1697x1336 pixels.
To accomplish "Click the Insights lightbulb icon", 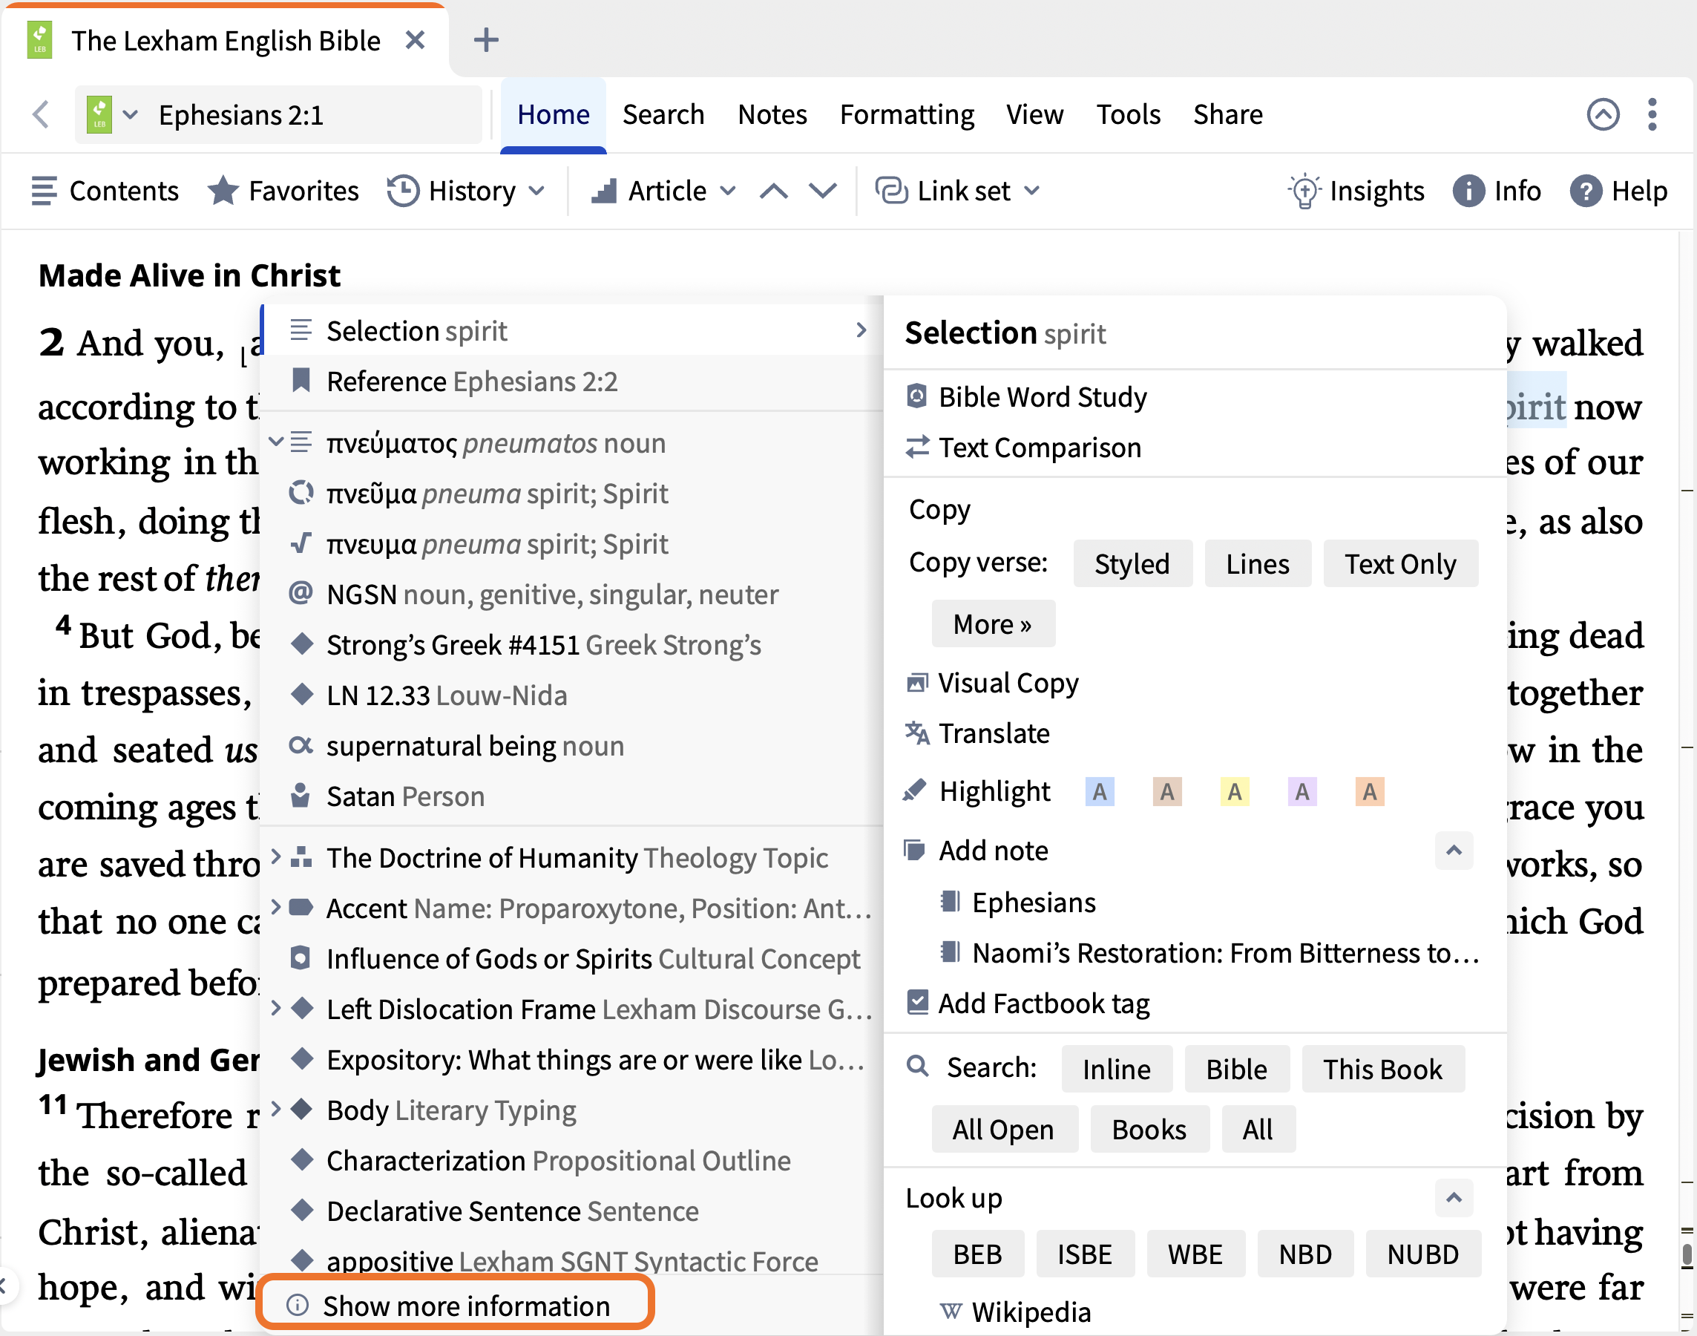I will (x=1304, y=191).
